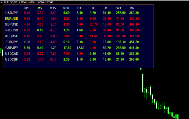Select the M30 column header
189x119 pixels.
pyautogui.click(x=66, y=8)
